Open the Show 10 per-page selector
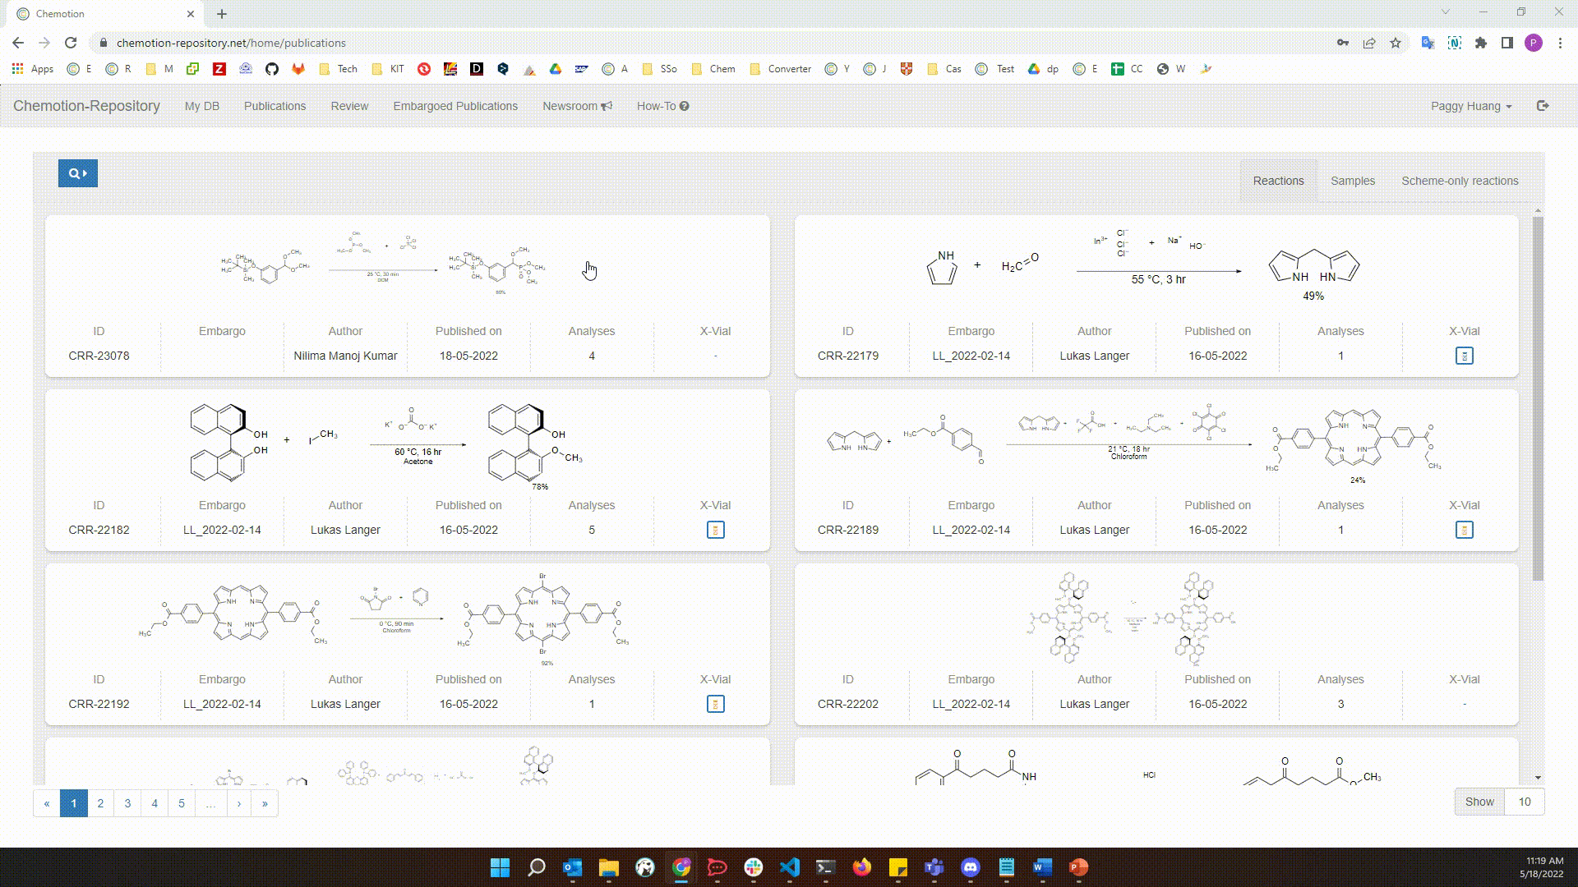Screen dimensions: 1578x887 1524,802
